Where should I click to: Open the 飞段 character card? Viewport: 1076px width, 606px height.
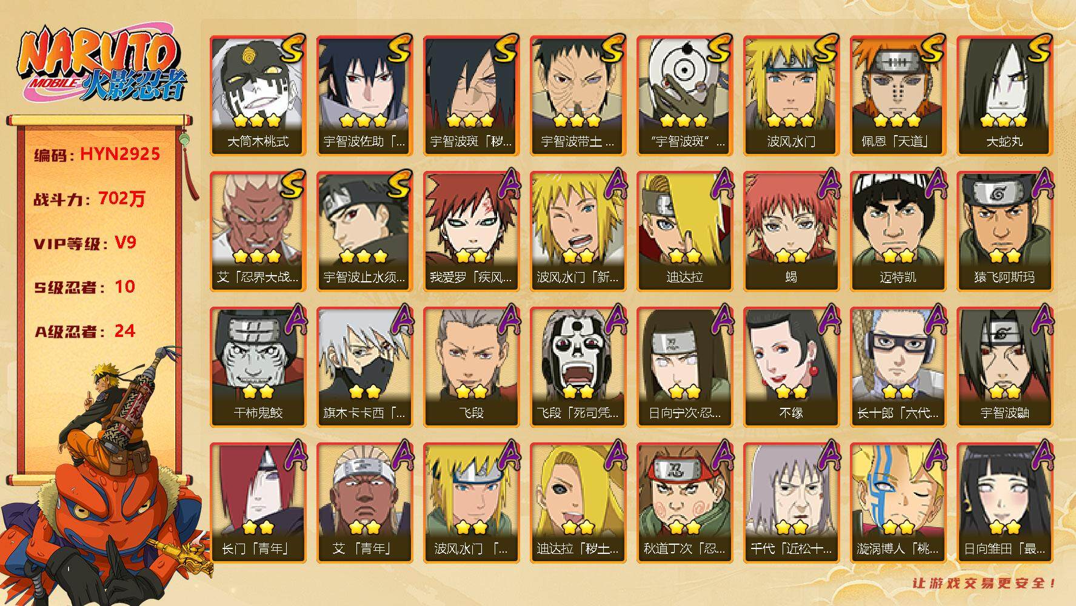pos(471,367)
